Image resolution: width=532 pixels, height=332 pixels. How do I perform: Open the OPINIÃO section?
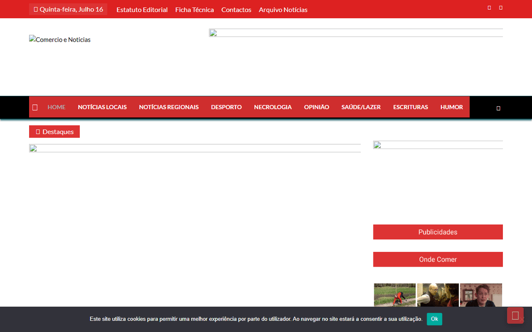[317, 107]
